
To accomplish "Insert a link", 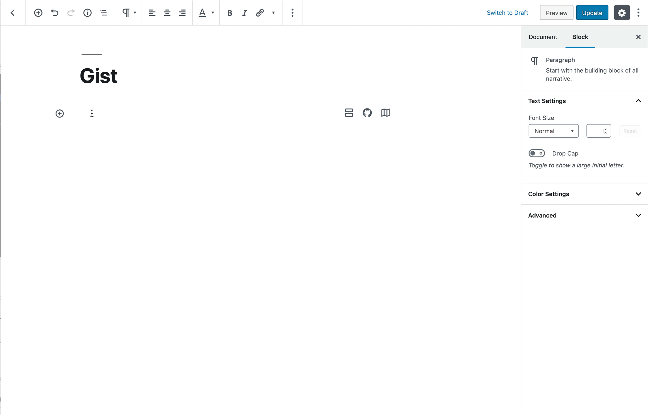I will pos(260,13).
